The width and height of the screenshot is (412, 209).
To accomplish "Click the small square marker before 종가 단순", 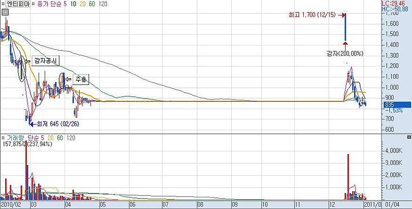I will coord(33,4).
